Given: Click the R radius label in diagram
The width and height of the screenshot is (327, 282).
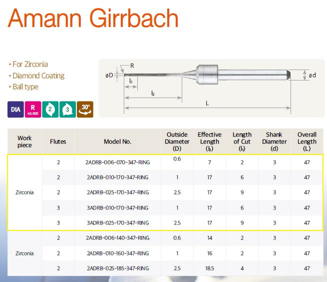Looking at the screenshot, I should pos(132,66).
